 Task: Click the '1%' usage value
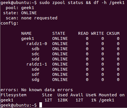(x=94, y=100)
